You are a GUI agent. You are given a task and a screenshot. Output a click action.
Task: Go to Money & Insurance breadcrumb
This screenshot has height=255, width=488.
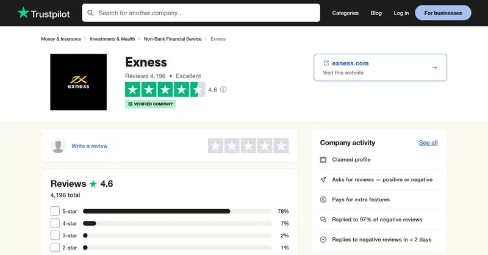[61, 39]
